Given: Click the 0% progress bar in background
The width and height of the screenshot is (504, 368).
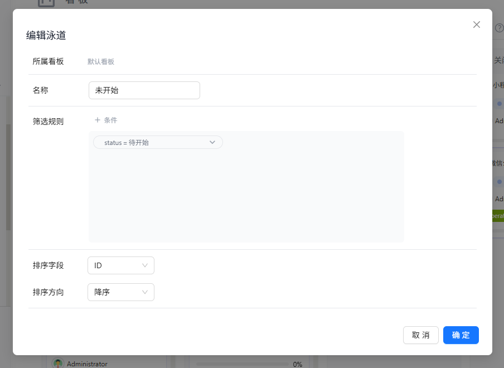Looking at the screenshot, I should coord(243,364).
